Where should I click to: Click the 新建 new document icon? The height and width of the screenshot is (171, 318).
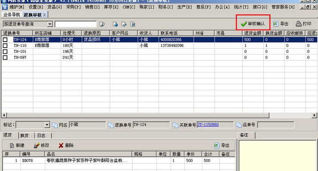coord(12,146)
